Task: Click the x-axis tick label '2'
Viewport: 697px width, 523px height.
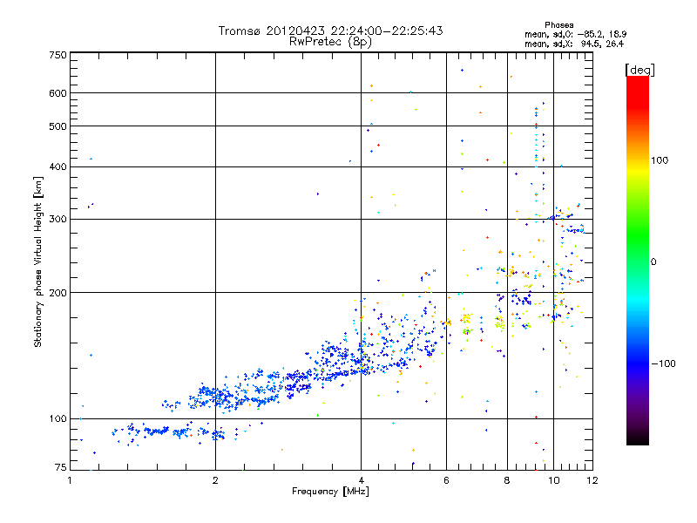Action: pos(215,480)
